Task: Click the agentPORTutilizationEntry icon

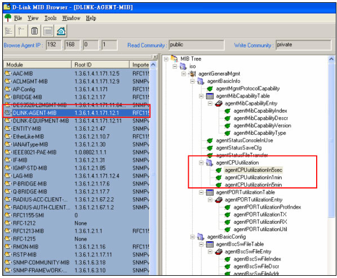Action: click(219, 200)
